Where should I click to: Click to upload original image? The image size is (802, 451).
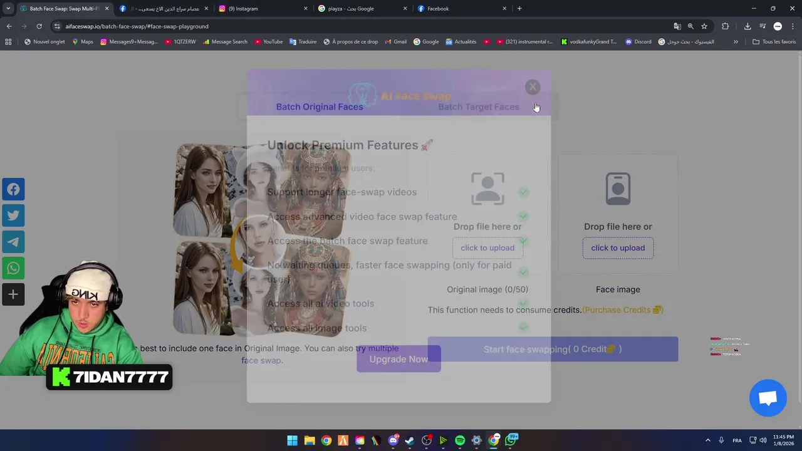tap(487, 247)
